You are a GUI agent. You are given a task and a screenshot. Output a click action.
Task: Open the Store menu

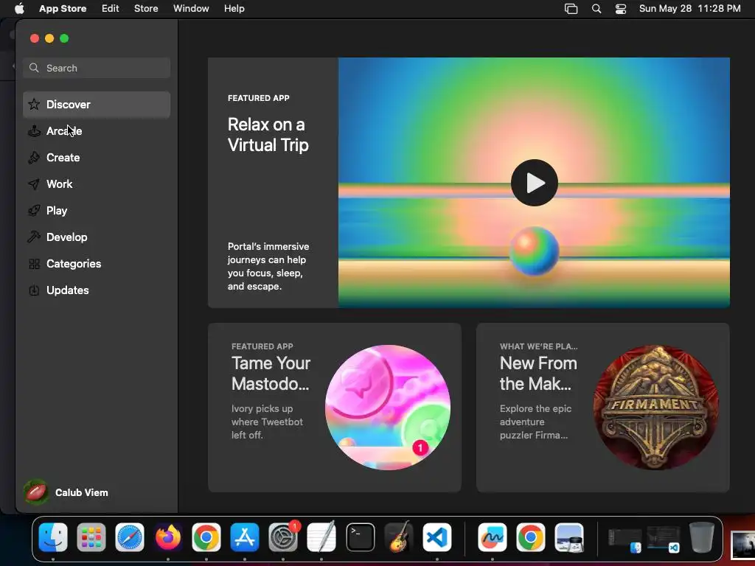[x=146, y=9]
